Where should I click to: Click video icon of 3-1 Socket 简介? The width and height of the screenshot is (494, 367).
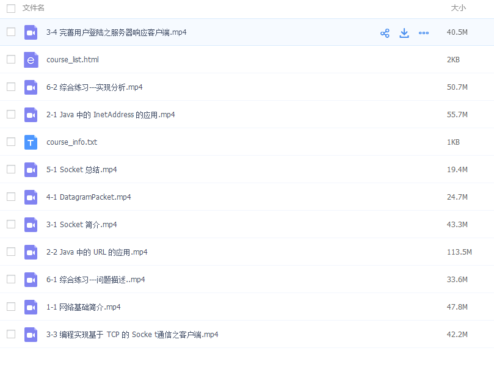31,225
